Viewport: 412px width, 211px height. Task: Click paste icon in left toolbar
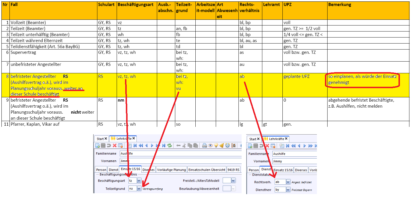196,145
